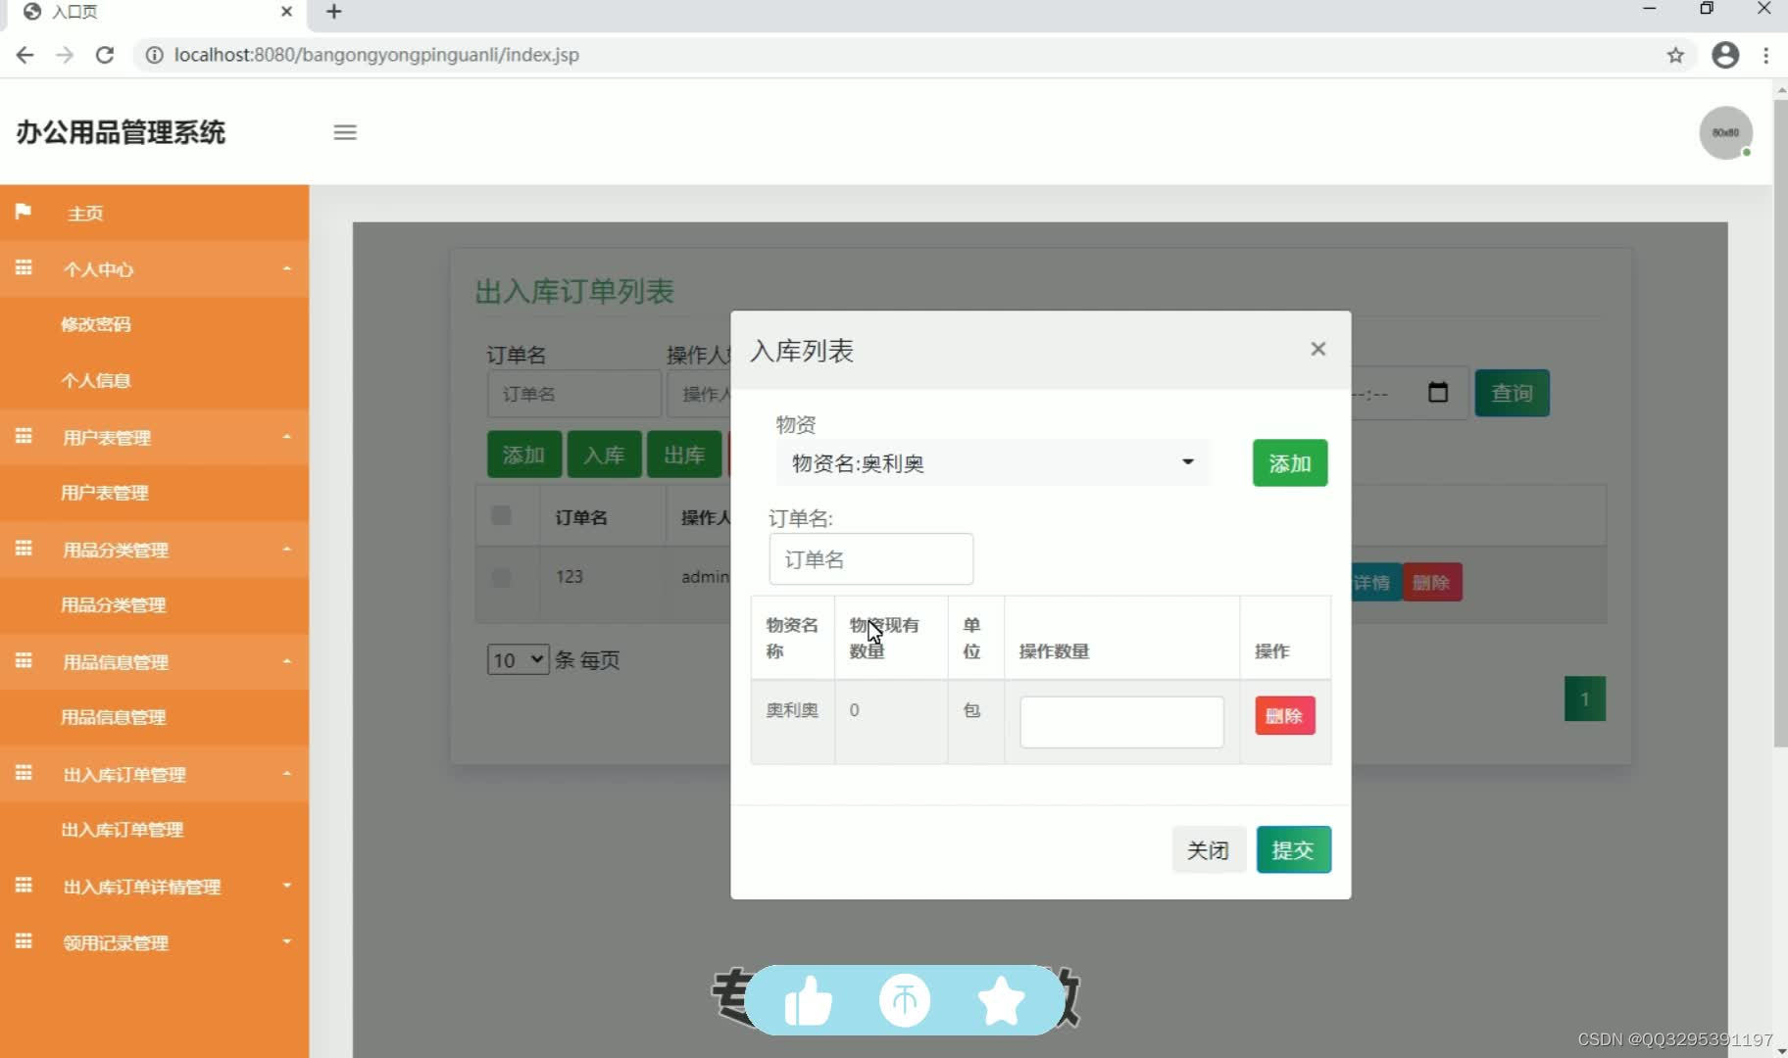
Task: Click the green 添加 button in dialog
Action: [1290, 462]
